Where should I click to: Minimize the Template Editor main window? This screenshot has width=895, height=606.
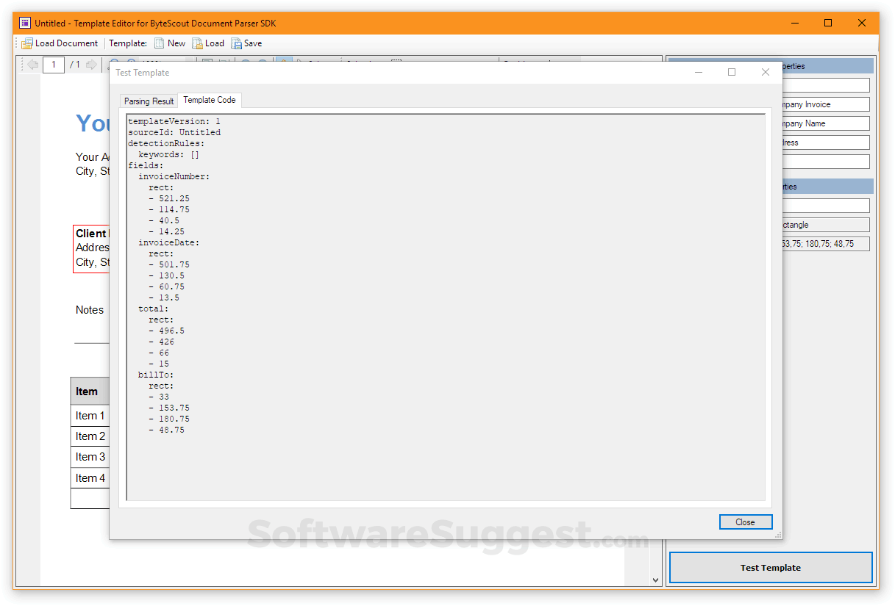tap(794, 23)
